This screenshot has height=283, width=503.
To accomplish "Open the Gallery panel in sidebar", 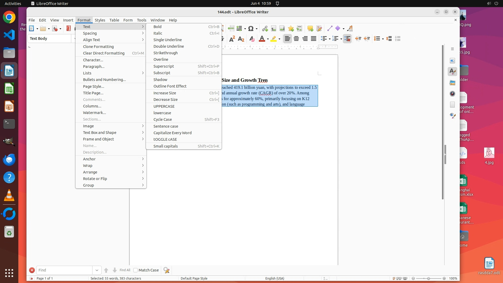I will point(452,83).
